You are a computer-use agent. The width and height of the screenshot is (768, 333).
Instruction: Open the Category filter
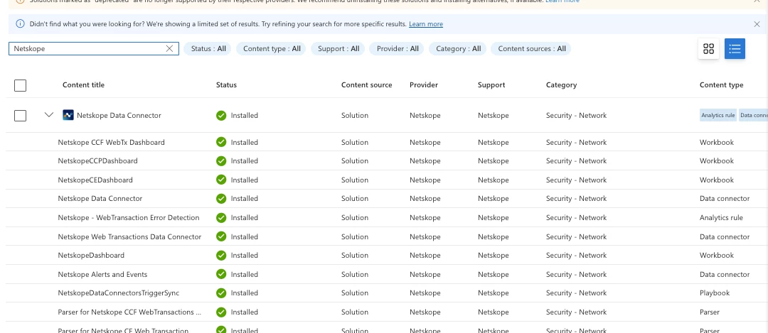[x=458, y=49]
